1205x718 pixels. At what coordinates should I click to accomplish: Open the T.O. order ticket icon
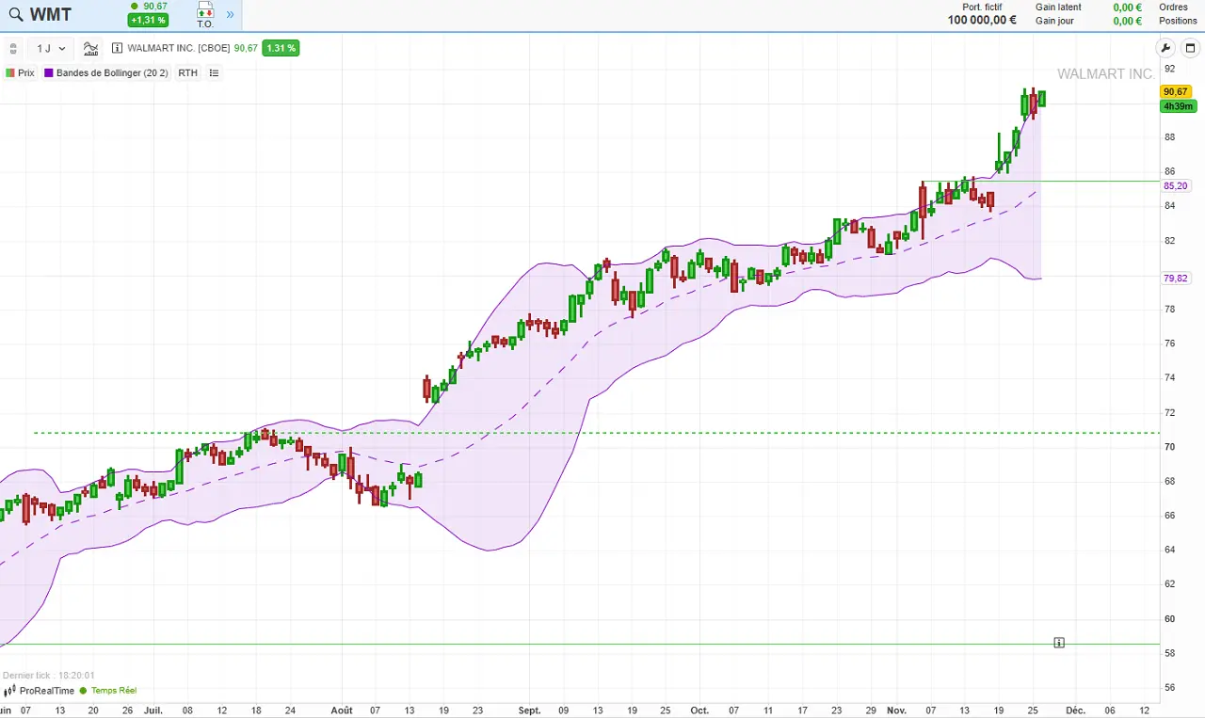tap(205, 15)
